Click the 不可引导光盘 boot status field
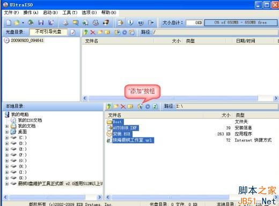This screenshot has width=279, height=206. [48, 32]
